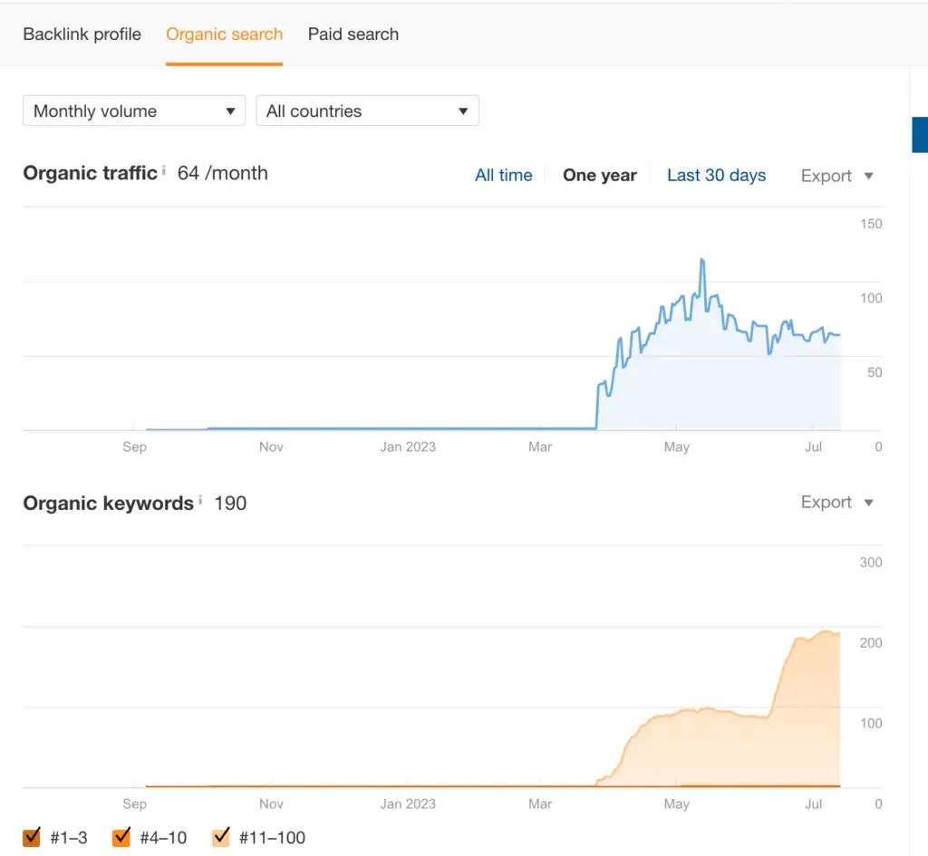The width and height of the screenshot is (928, 856).
Task: Click the Organic traffic heading
Action: tap(90, 173)
